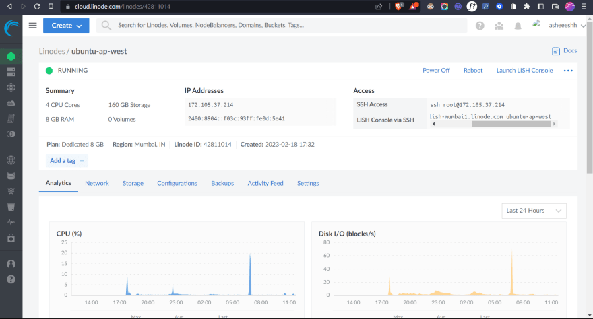Viewport: 593px width, 319px height.
Task: Open Longview from the pulse icon
Action: (11, 222)
